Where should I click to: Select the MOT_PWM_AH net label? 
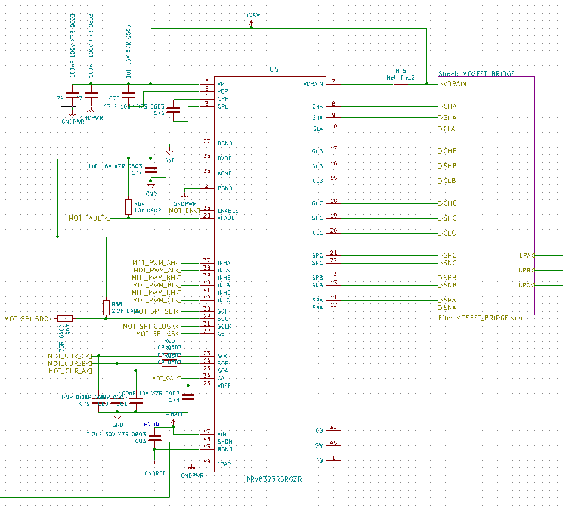click(156, 263)
